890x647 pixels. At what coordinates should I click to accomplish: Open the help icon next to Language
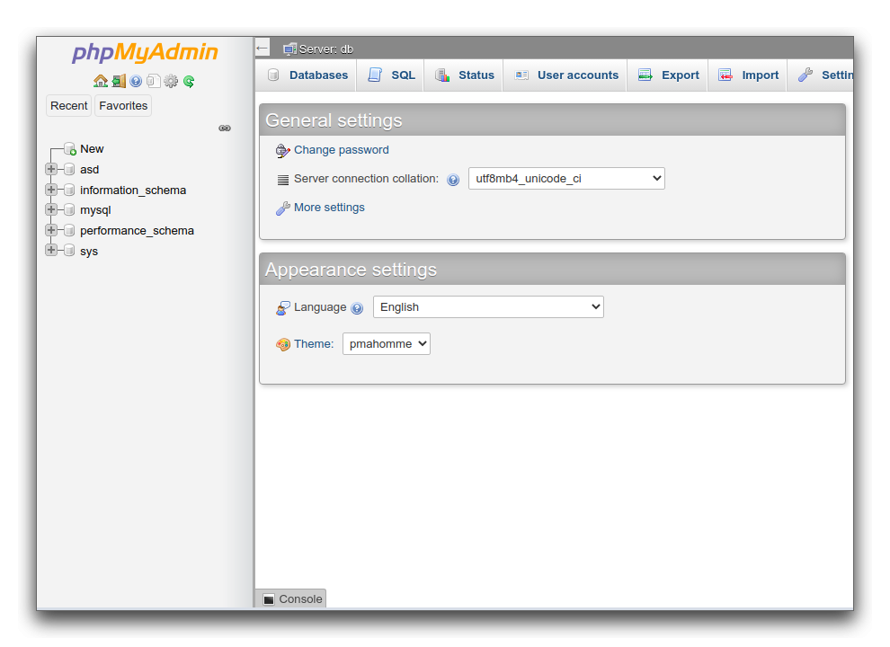pyautogui.click(x=357, y=308)
